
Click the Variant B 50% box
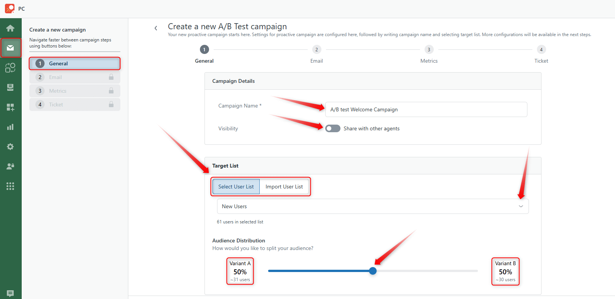505,271
